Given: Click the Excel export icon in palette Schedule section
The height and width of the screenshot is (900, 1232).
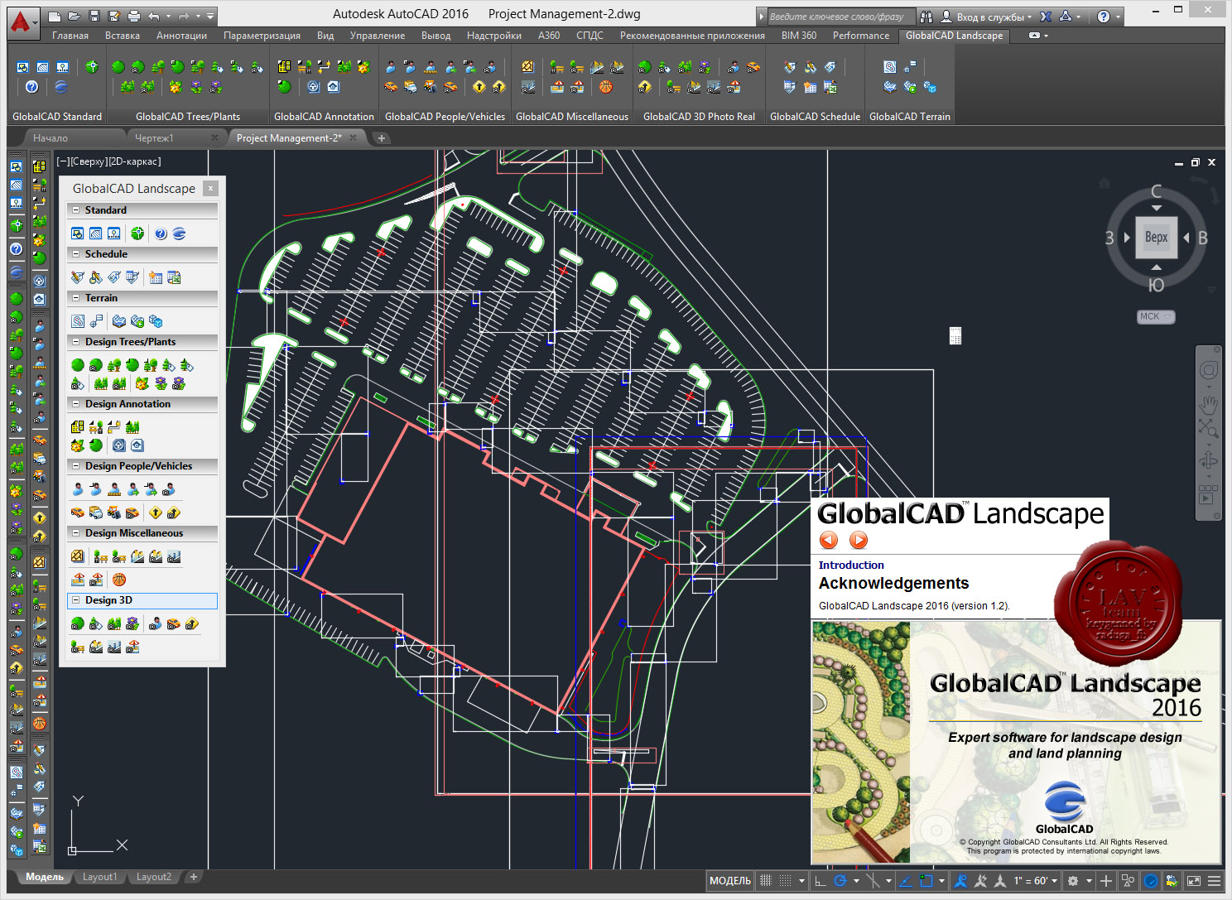Looking at the screenshot, I should pyautogui.click(x=174, y=277).
